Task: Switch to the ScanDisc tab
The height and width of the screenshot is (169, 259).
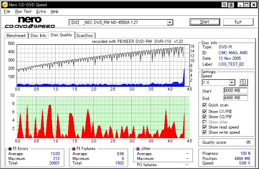Action: (x=85, y=35)
